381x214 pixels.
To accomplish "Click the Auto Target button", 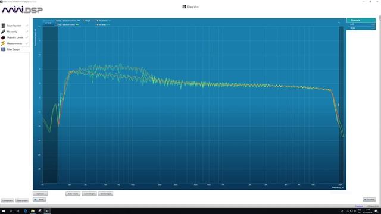I will [73, 194].
